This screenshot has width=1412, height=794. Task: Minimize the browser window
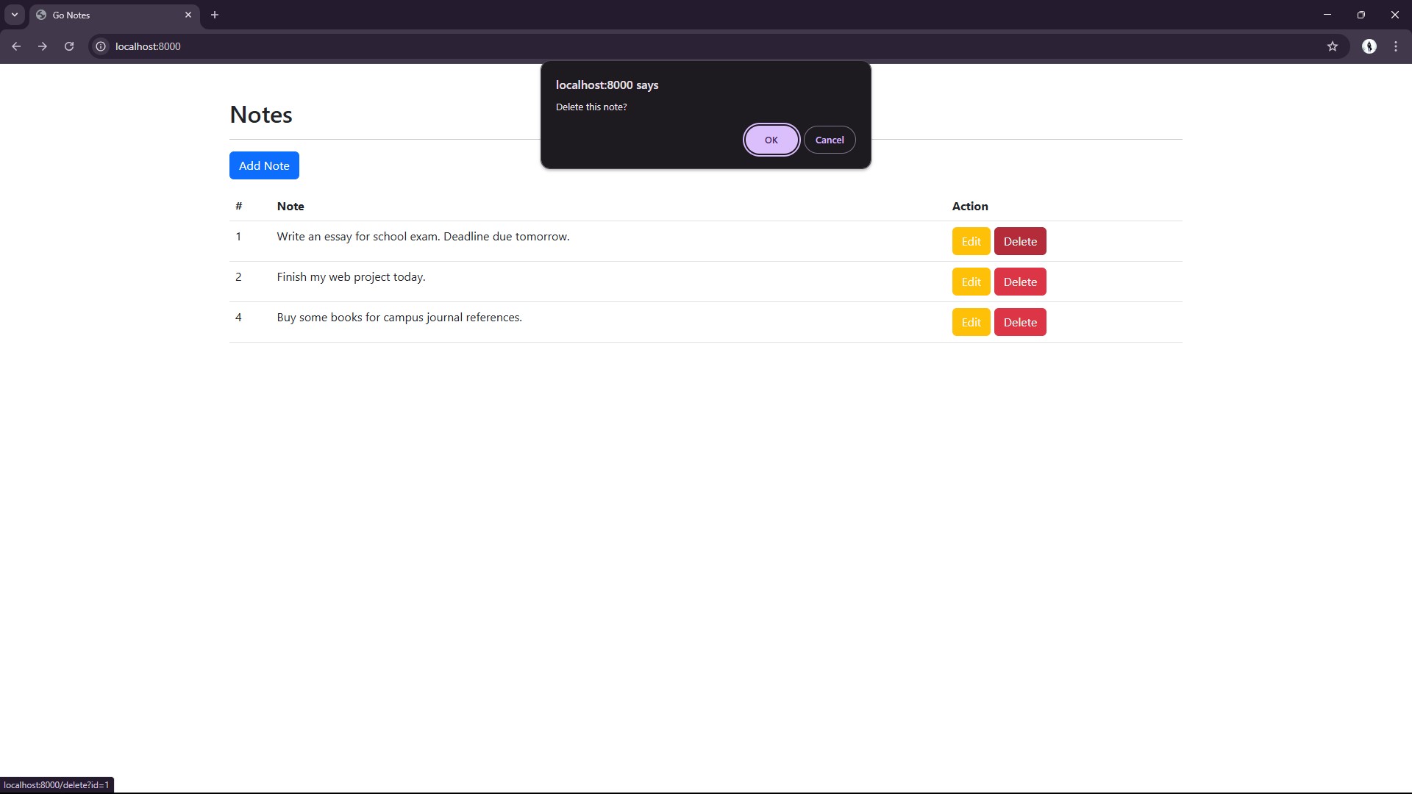[x=1327, y=15]
